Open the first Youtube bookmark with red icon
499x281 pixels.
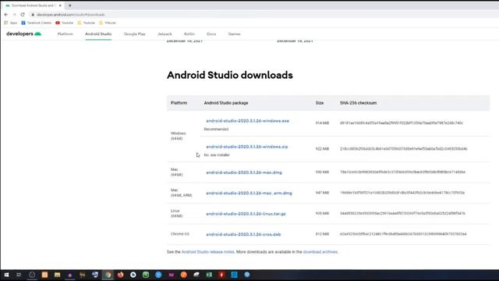[64, 23]
